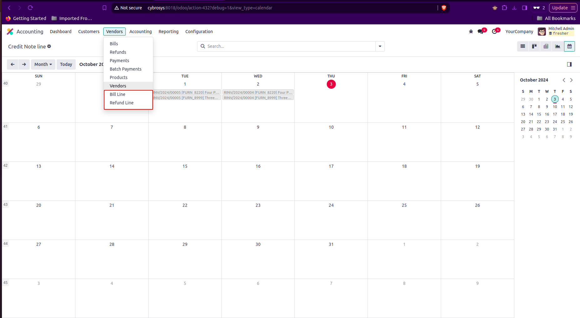Screen dimensions: 580x318
Task: Open RINV/2024/00004 FURN_8220 calendar event
Action: click(x=258, y=92)
